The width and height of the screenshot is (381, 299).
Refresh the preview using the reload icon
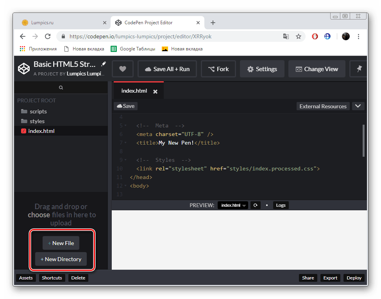click(x=256, y=205)
